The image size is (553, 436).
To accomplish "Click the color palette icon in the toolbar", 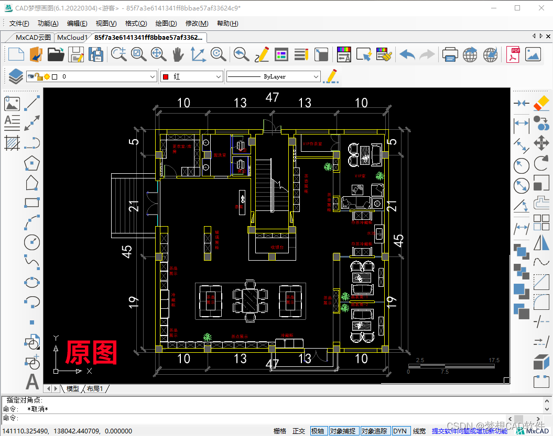I will (x=344, y=54).
